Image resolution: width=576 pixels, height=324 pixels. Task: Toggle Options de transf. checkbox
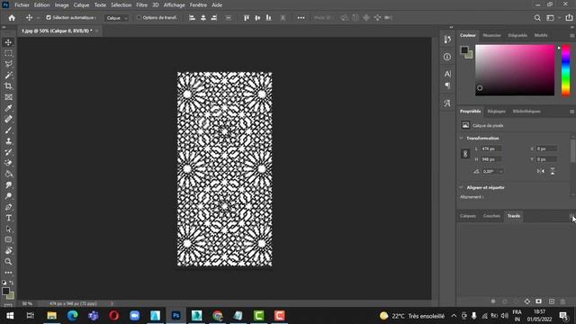point(139,17)
